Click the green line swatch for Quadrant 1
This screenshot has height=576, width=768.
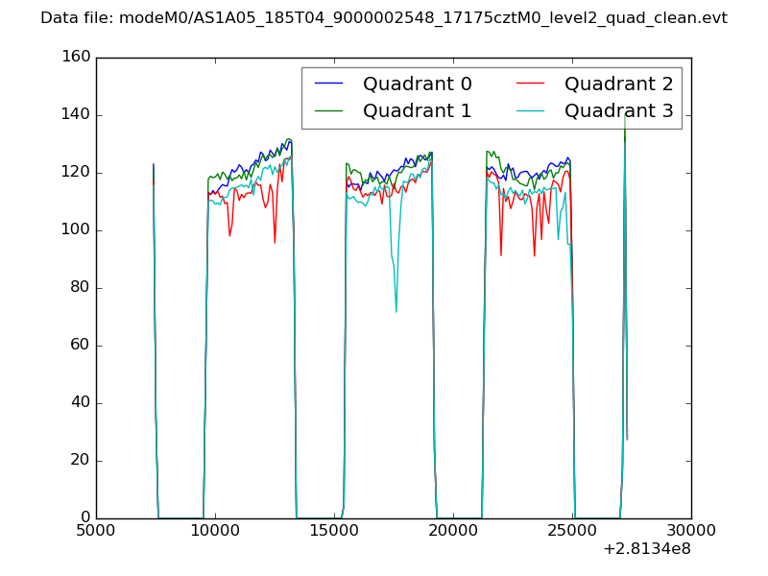pyautogui.click(x=329, y=111)
